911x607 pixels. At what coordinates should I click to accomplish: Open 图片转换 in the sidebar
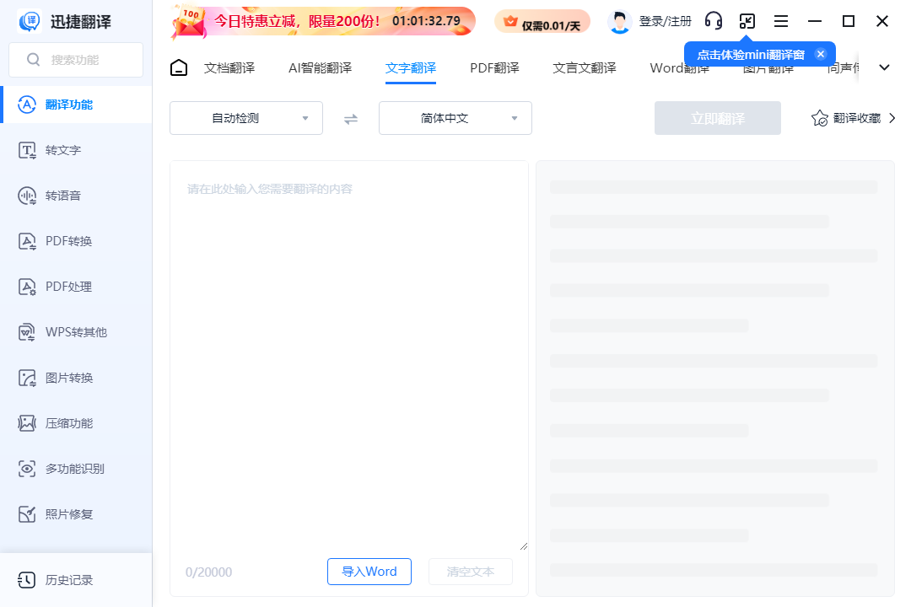[x=76, y=378]
